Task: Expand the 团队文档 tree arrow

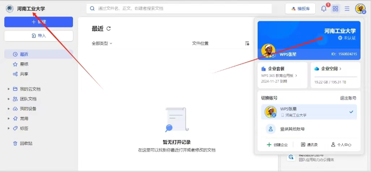Action: (9, 99)
